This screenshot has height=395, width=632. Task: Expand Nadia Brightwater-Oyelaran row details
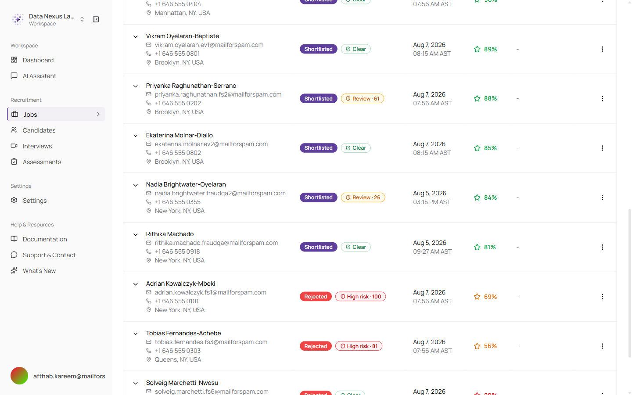(x=136, y=185)
